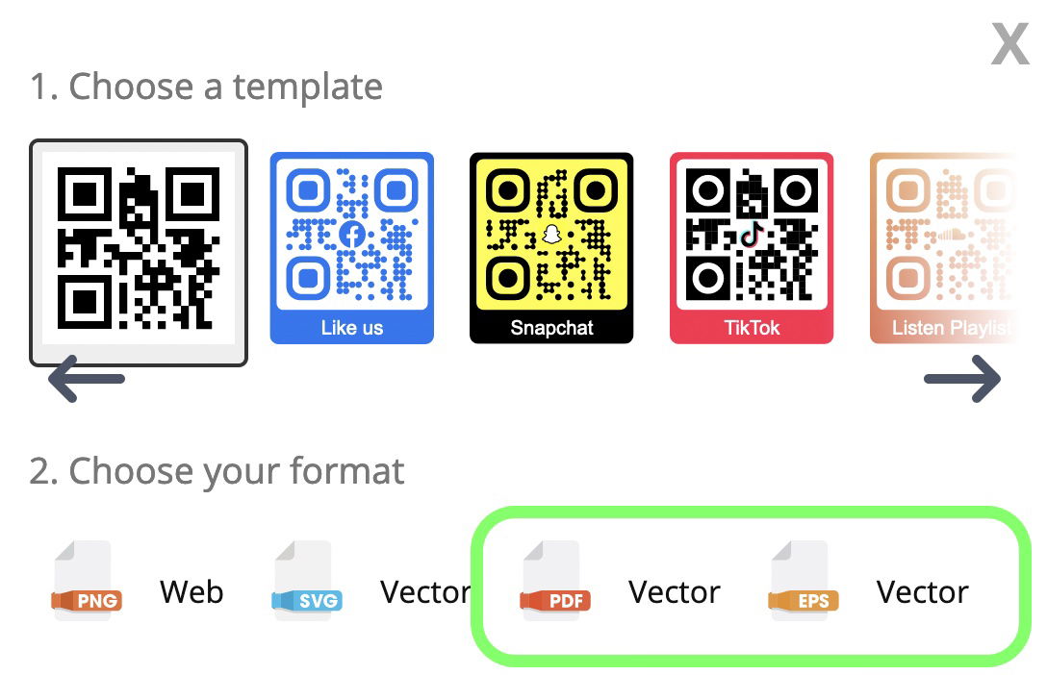Select the Vector label next to PDF
1047x675 pixels.
tap(675, 592)
